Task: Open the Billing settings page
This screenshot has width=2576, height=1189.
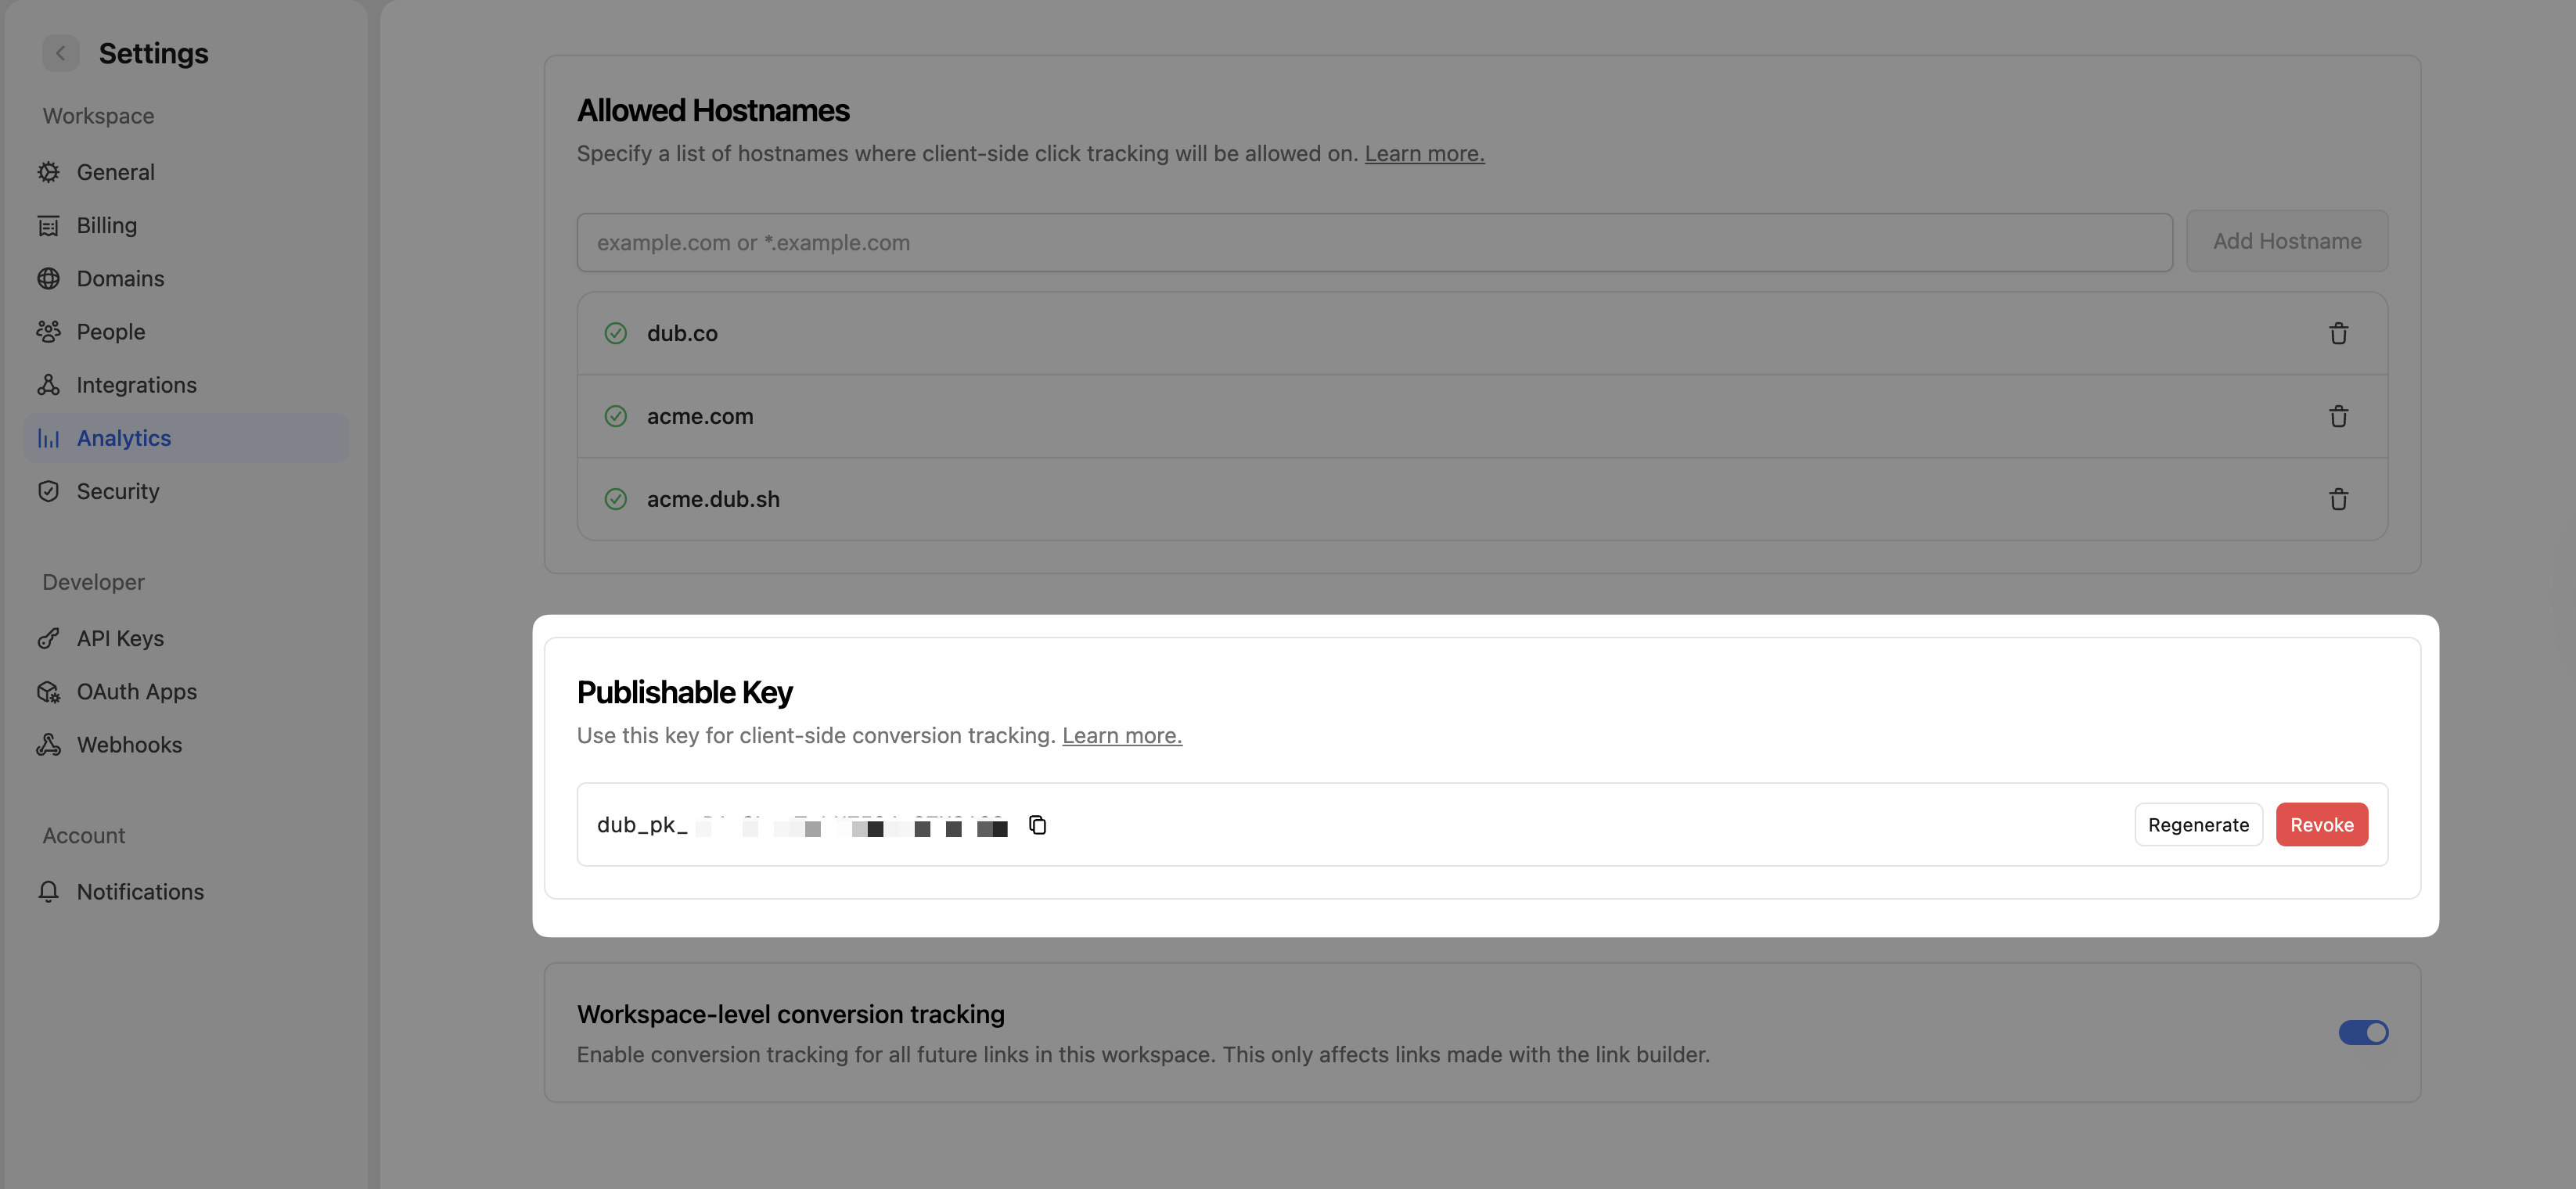Action: pos(106,225)
